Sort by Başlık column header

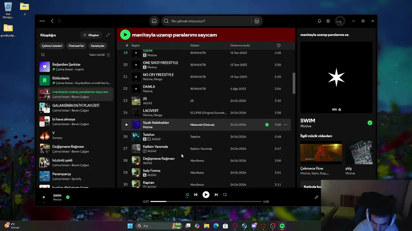(136, 46)
